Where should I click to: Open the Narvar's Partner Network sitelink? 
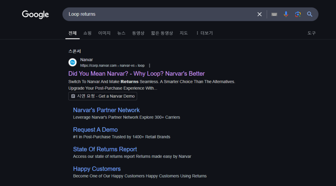coord(106,110)
